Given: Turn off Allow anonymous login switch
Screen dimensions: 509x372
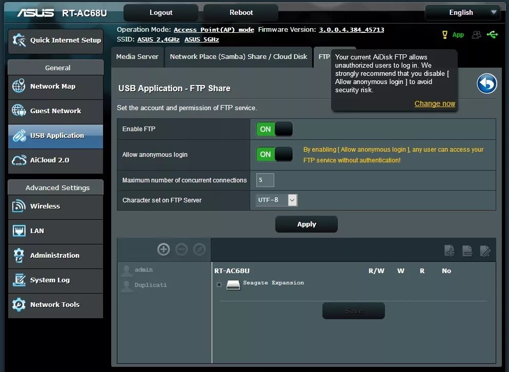Looking at the screenshot, I should pos(274,154).
